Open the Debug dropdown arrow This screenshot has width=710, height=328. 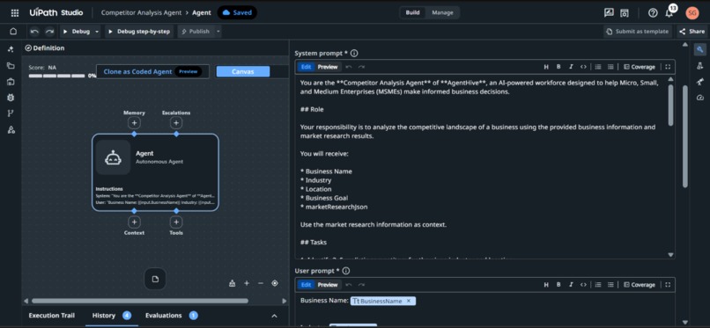click(x=97, y=32)
